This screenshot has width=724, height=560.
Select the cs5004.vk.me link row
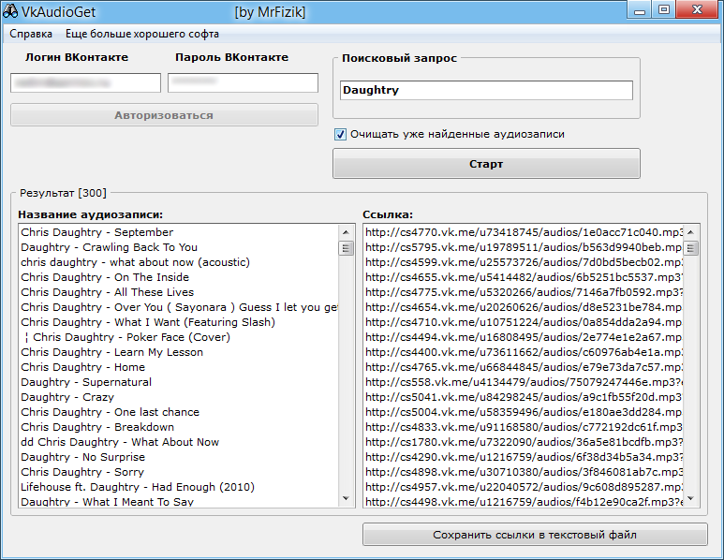pos(524,412)
